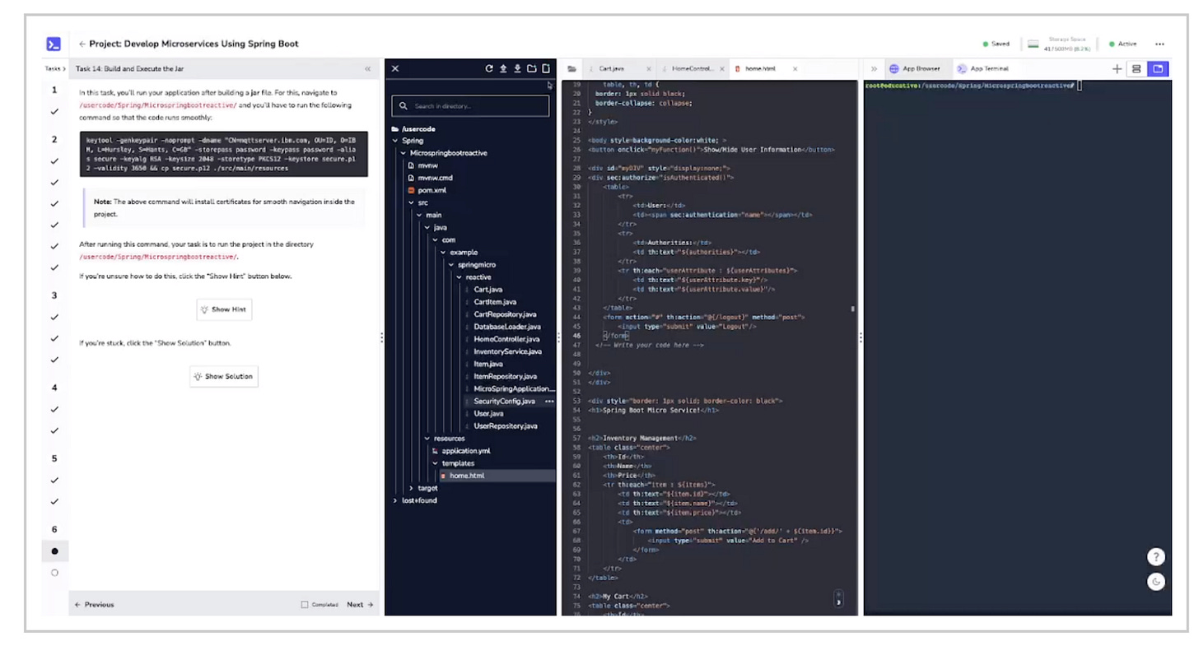This screenshot has width=1199, height=646.
Task: Select the empty circle task step
Action: 54,573
